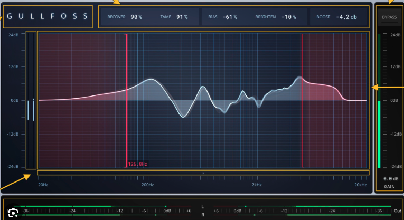Click the left vertical red range marker
Viewport: 404px width, 220px height.
(126, 100)
